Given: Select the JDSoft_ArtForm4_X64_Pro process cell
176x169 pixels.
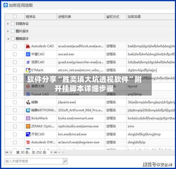Looking at the screenshot, I should click(x=81, y=110).
